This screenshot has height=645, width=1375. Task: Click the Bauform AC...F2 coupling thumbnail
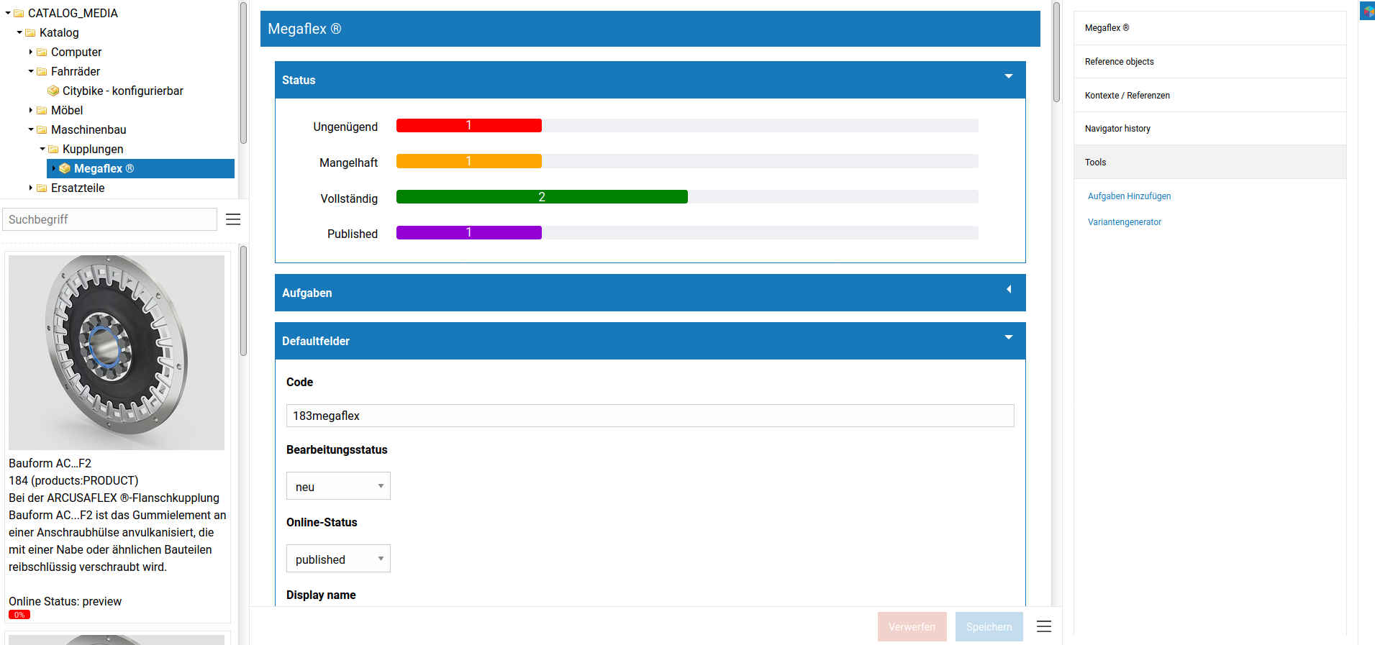[117, 352]
